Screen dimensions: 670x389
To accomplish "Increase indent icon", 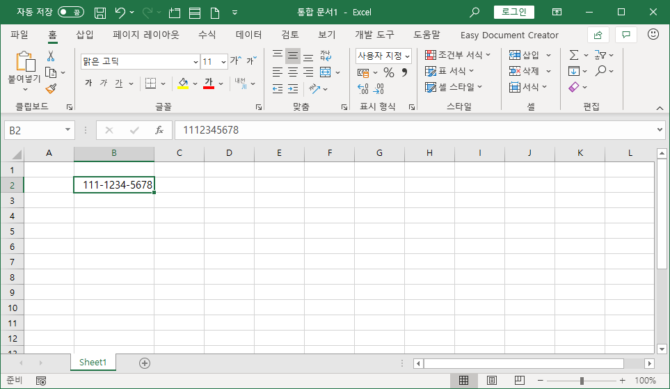I will click(293, 88).
